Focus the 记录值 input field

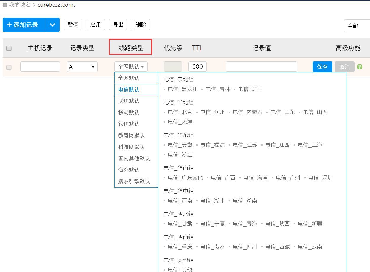pyautogui.click(x=262, y=66)
